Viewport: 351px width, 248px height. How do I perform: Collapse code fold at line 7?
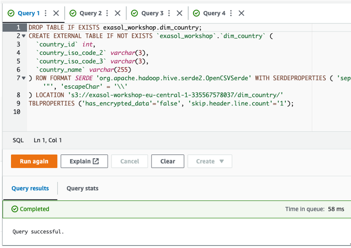point(24,78)
